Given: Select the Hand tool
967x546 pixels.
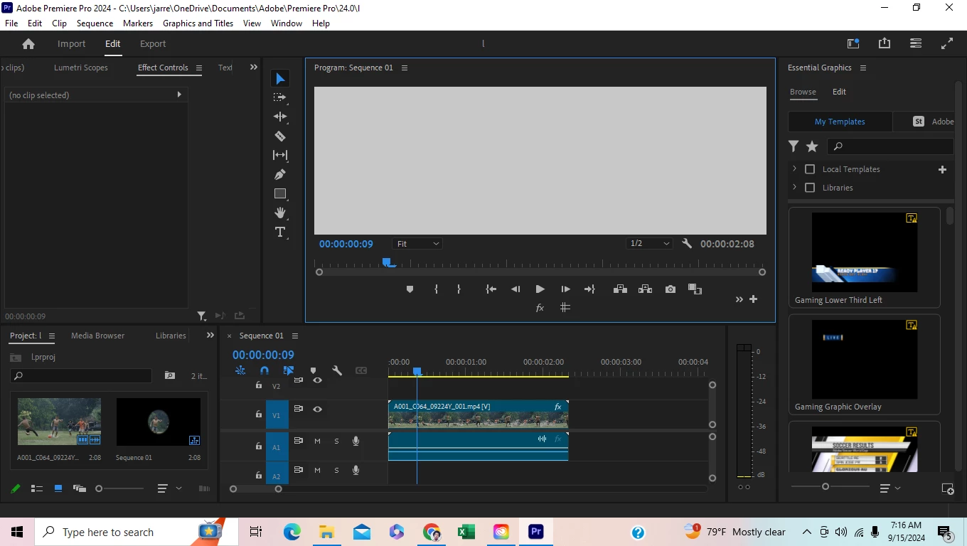Looking at the screenshot, I should tap(280, 213).
